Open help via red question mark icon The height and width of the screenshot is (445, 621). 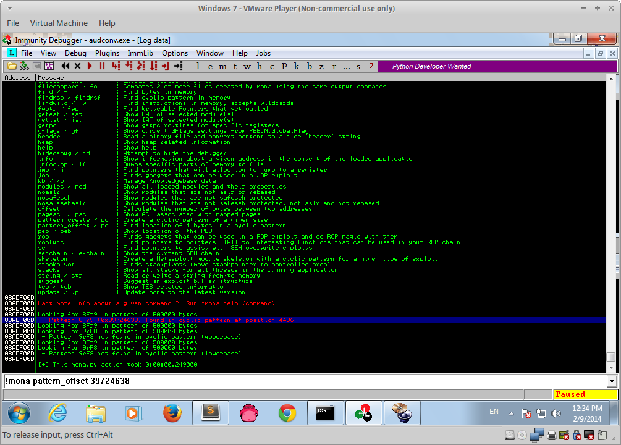(371, 66)
